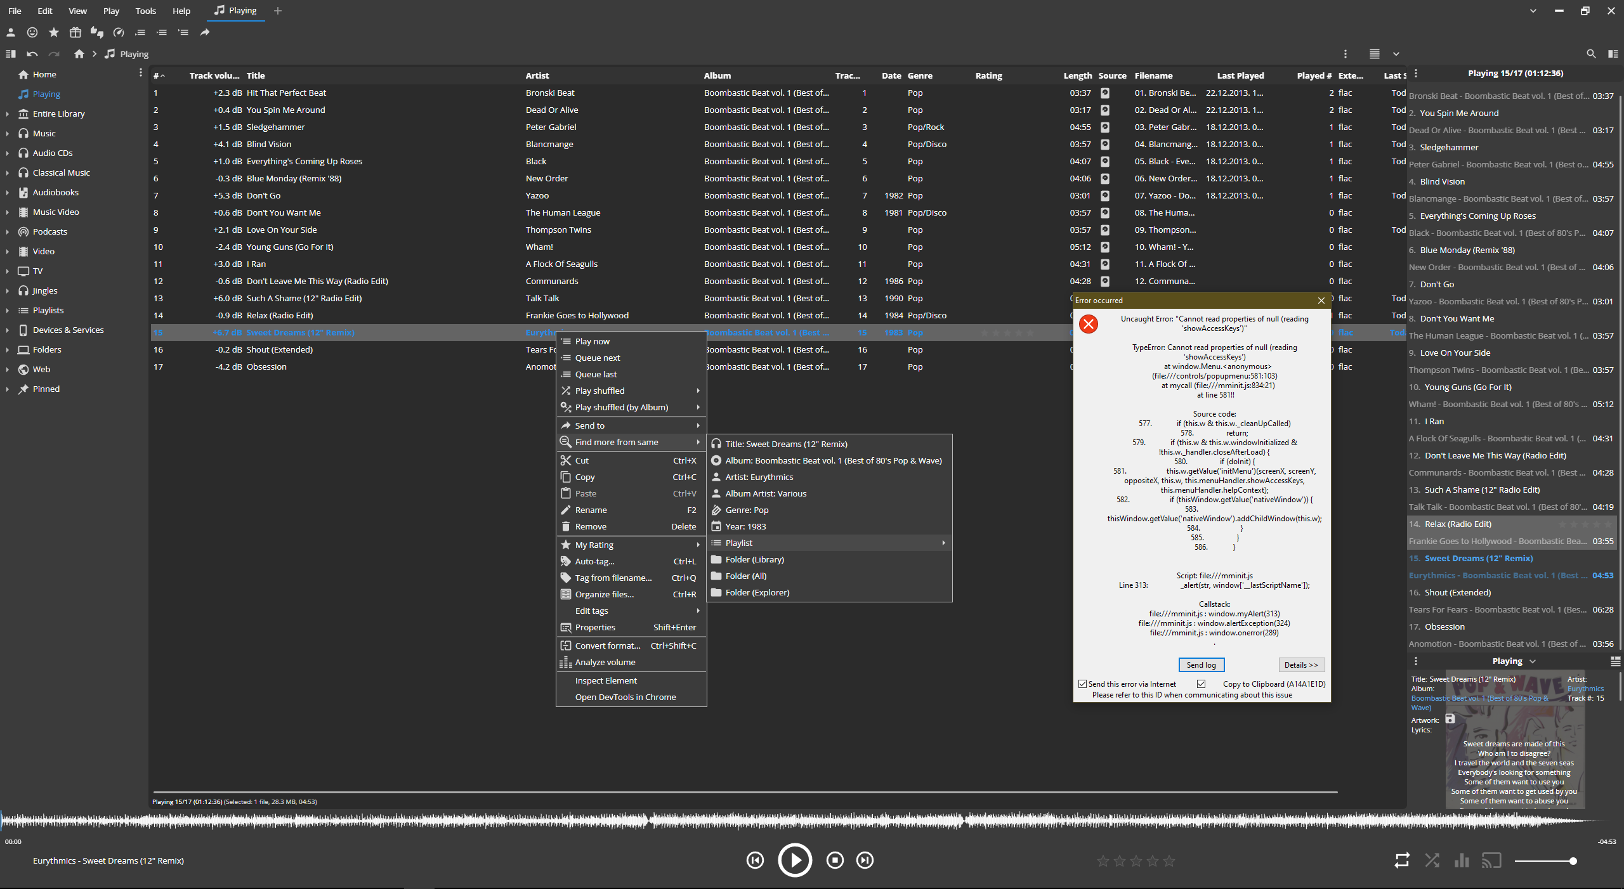Select Queue next in context menu

[598, 358]
